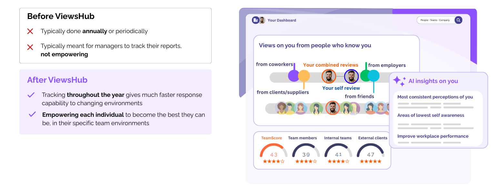The image size is (500, 193).
Task: Click the green 'from employers' marker
Action: click(365, 76)
